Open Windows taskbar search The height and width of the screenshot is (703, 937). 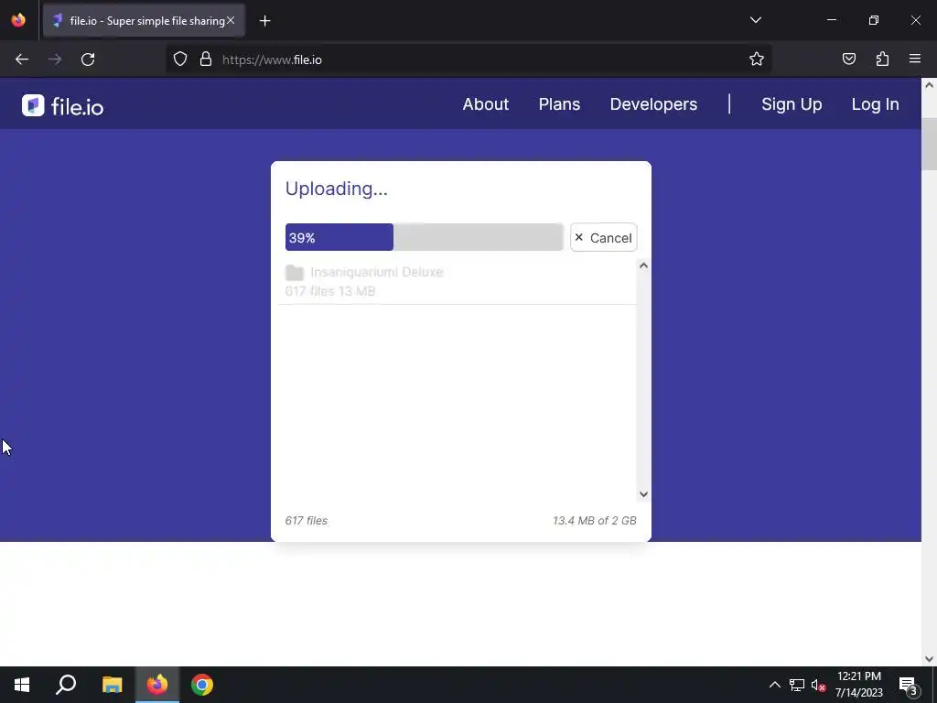click(x=66, y=685)
